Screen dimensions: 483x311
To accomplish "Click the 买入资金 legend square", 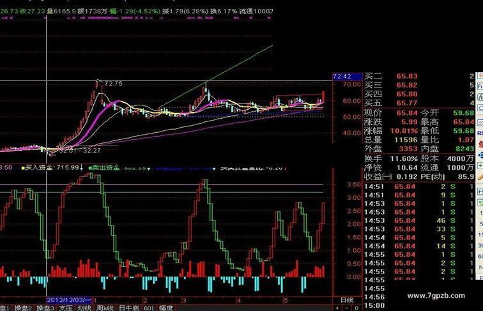I will 23,168.
